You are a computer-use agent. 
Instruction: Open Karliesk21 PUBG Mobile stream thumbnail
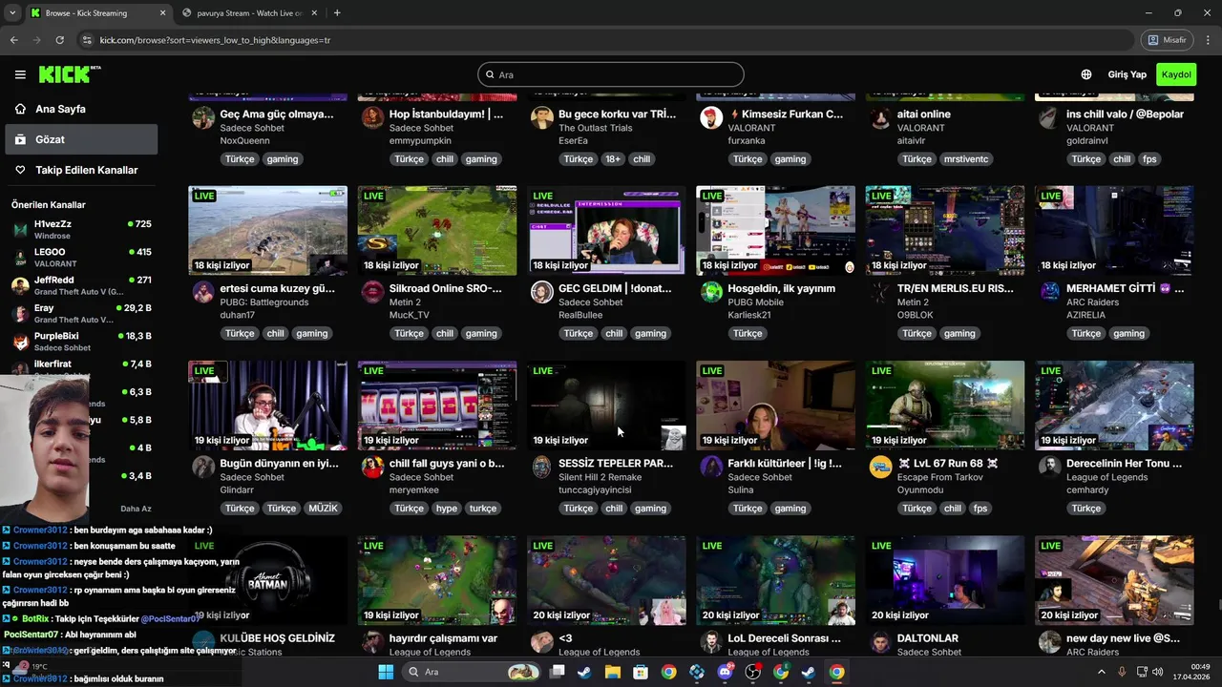click(775, 231)
